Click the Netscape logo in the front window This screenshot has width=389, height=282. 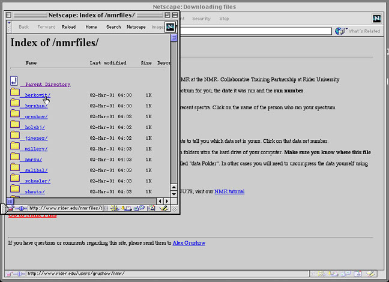coord(170,27)
